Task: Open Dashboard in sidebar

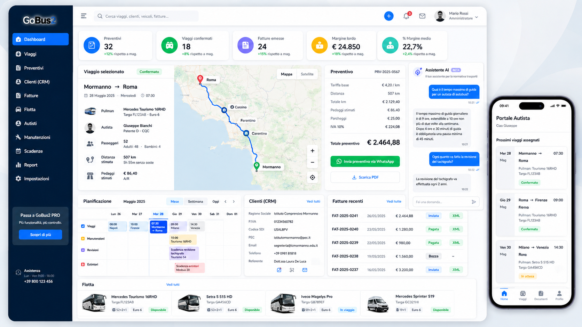Action: (x=40, y=39)
